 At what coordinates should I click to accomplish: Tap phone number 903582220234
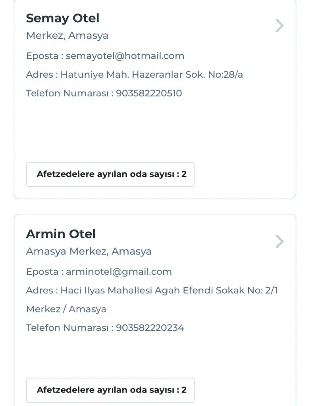click(x=150, y=328)
